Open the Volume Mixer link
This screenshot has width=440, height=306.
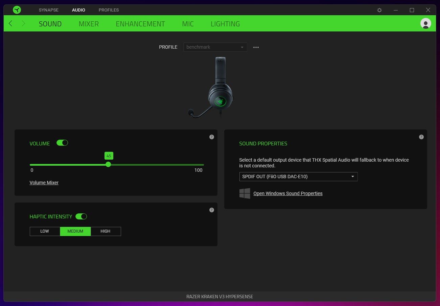[44, 183]
